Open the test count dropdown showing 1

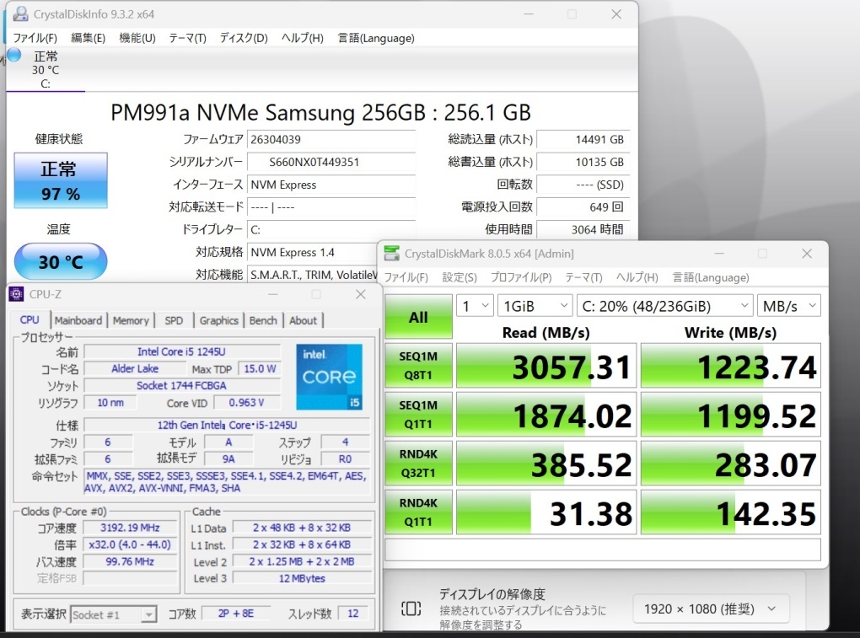tap(475, 306)
